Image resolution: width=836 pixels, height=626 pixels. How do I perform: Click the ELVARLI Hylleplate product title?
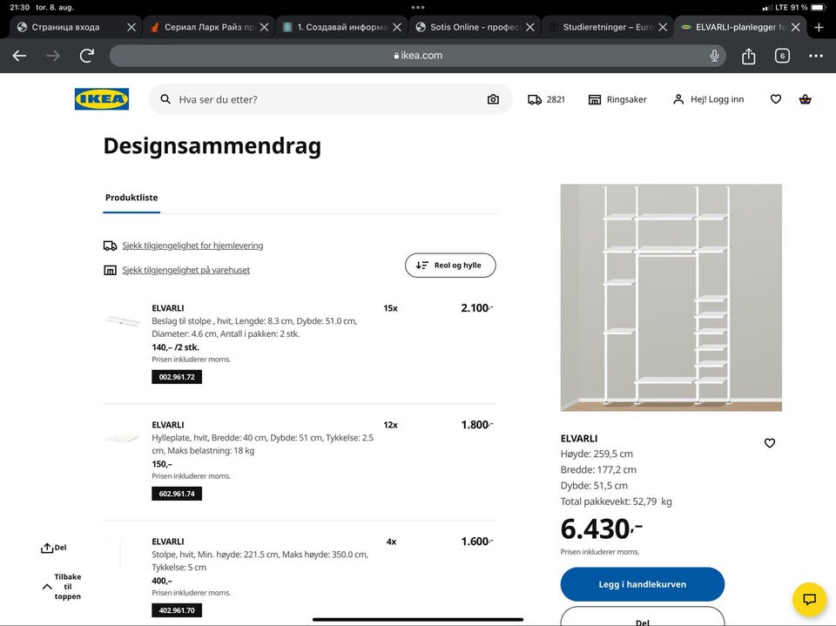click(168, 425)
